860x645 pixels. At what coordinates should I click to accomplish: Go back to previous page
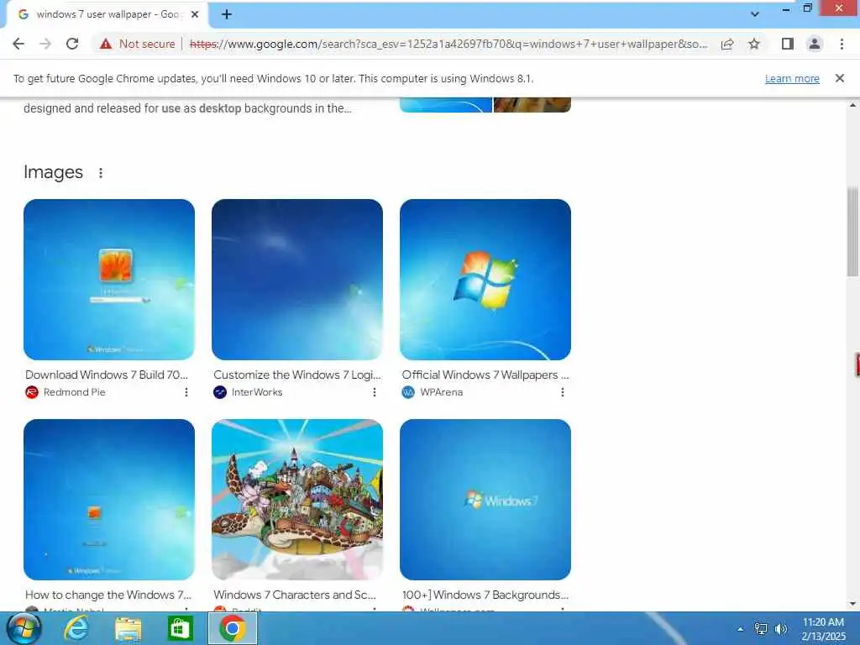coord(18,44)
